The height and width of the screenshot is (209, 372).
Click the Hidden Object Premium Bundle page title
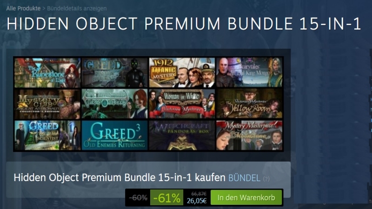184,24
